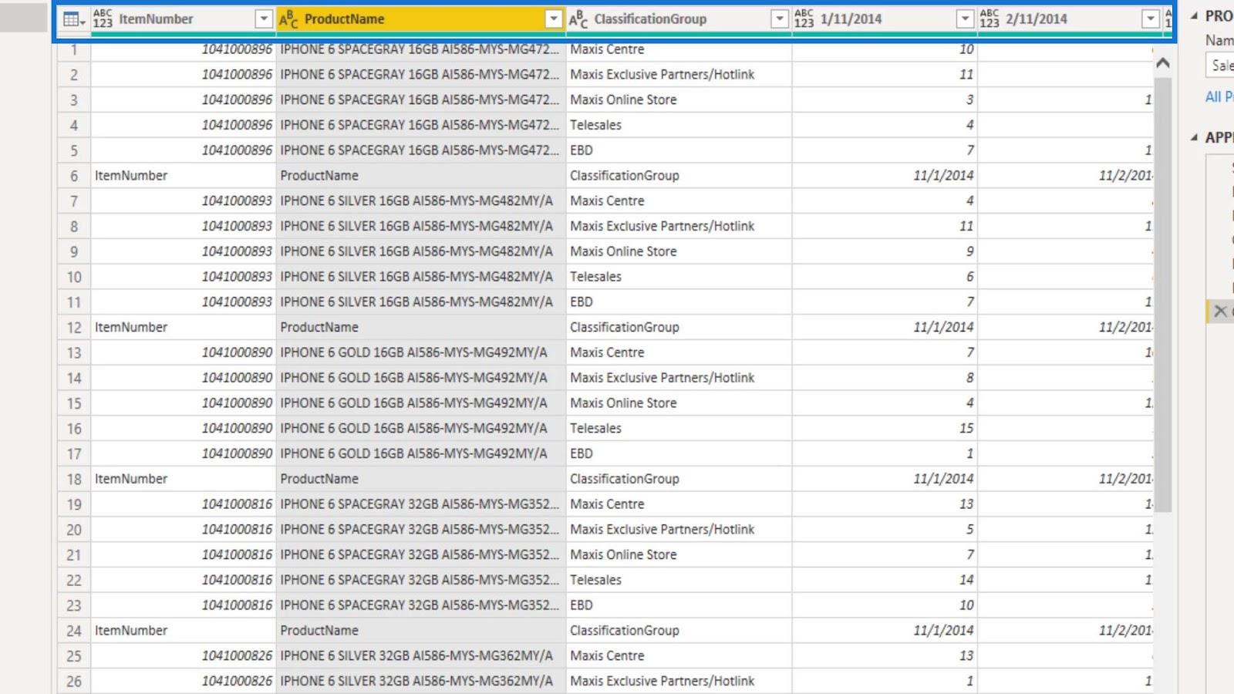1234x694 pixels.
Task: Change ItemNumber column data type icon
Action: [103, 19]
